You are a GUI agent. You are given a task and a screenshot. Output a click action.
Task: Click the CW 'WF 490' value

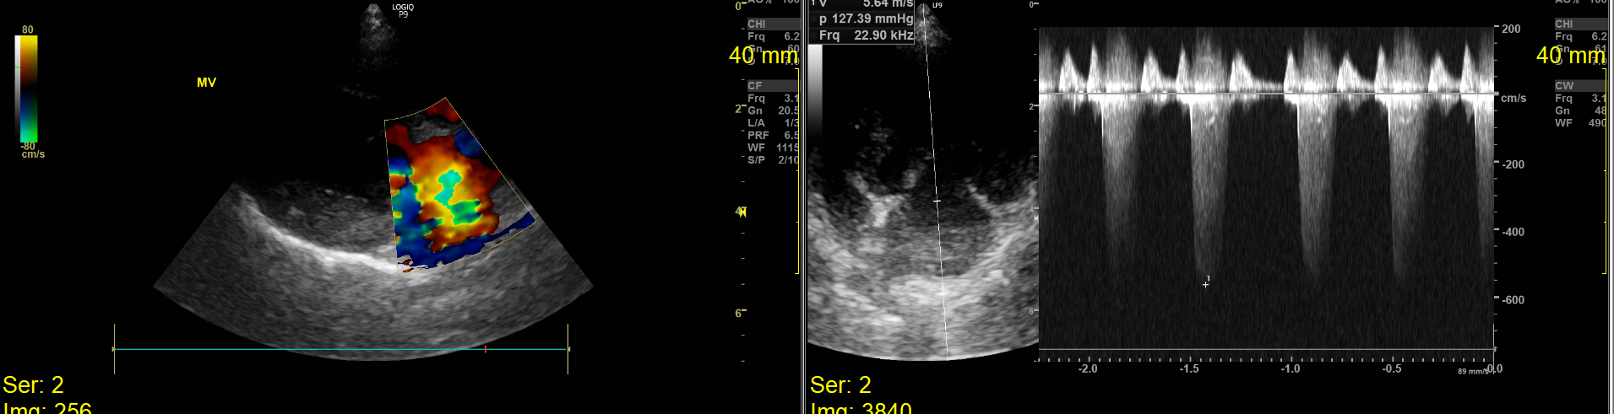[x=1581, y=123]
